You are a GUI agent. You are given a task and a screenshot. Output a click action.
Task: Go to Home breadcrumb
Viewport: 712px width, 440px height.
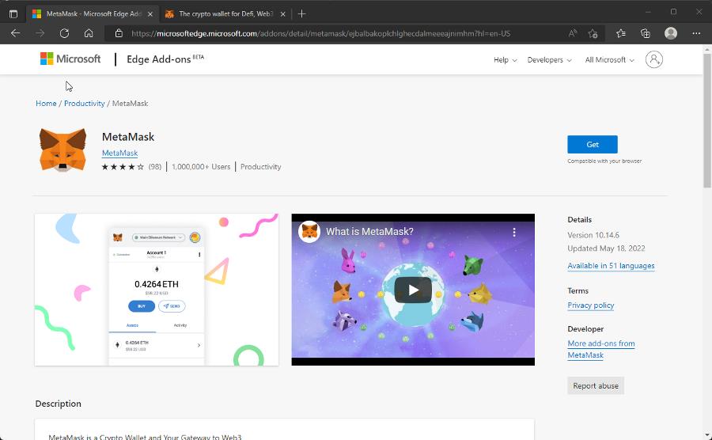click(x=46, y=104)
